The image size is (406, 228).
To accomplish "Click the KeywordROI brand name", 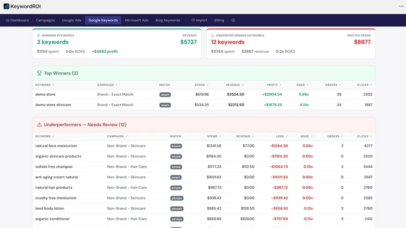I will [25, 6].
